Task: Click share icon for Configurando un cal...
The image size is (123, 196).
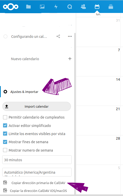Action: pos(58,36)
